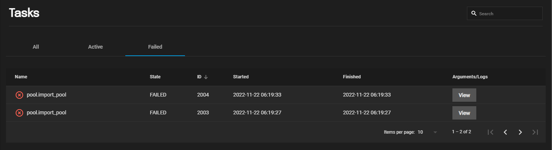Sort by the Finished column header
Image resolution: width=552 pixels, height=150 pixels.
(352, 77)
